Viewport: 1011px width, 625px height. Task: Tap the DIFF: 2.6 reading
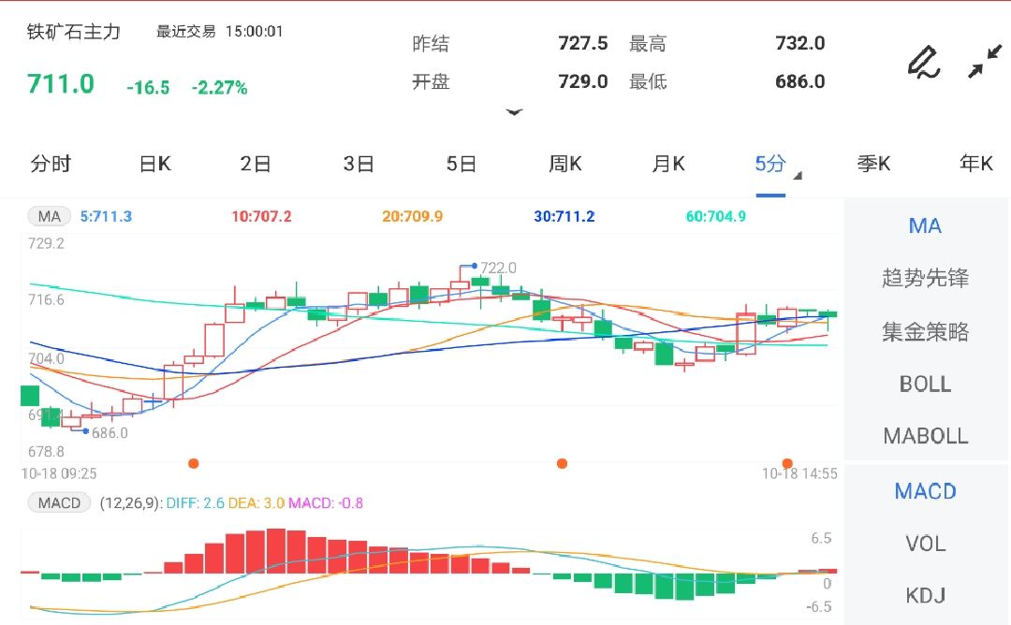(196, 502)
